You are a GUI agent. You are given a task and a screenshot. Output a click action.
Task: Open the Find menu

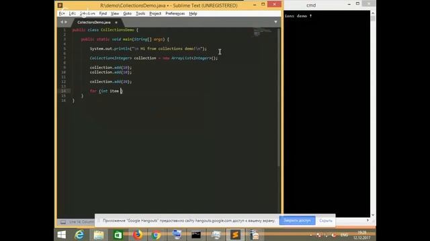click(x=103, y=13)
